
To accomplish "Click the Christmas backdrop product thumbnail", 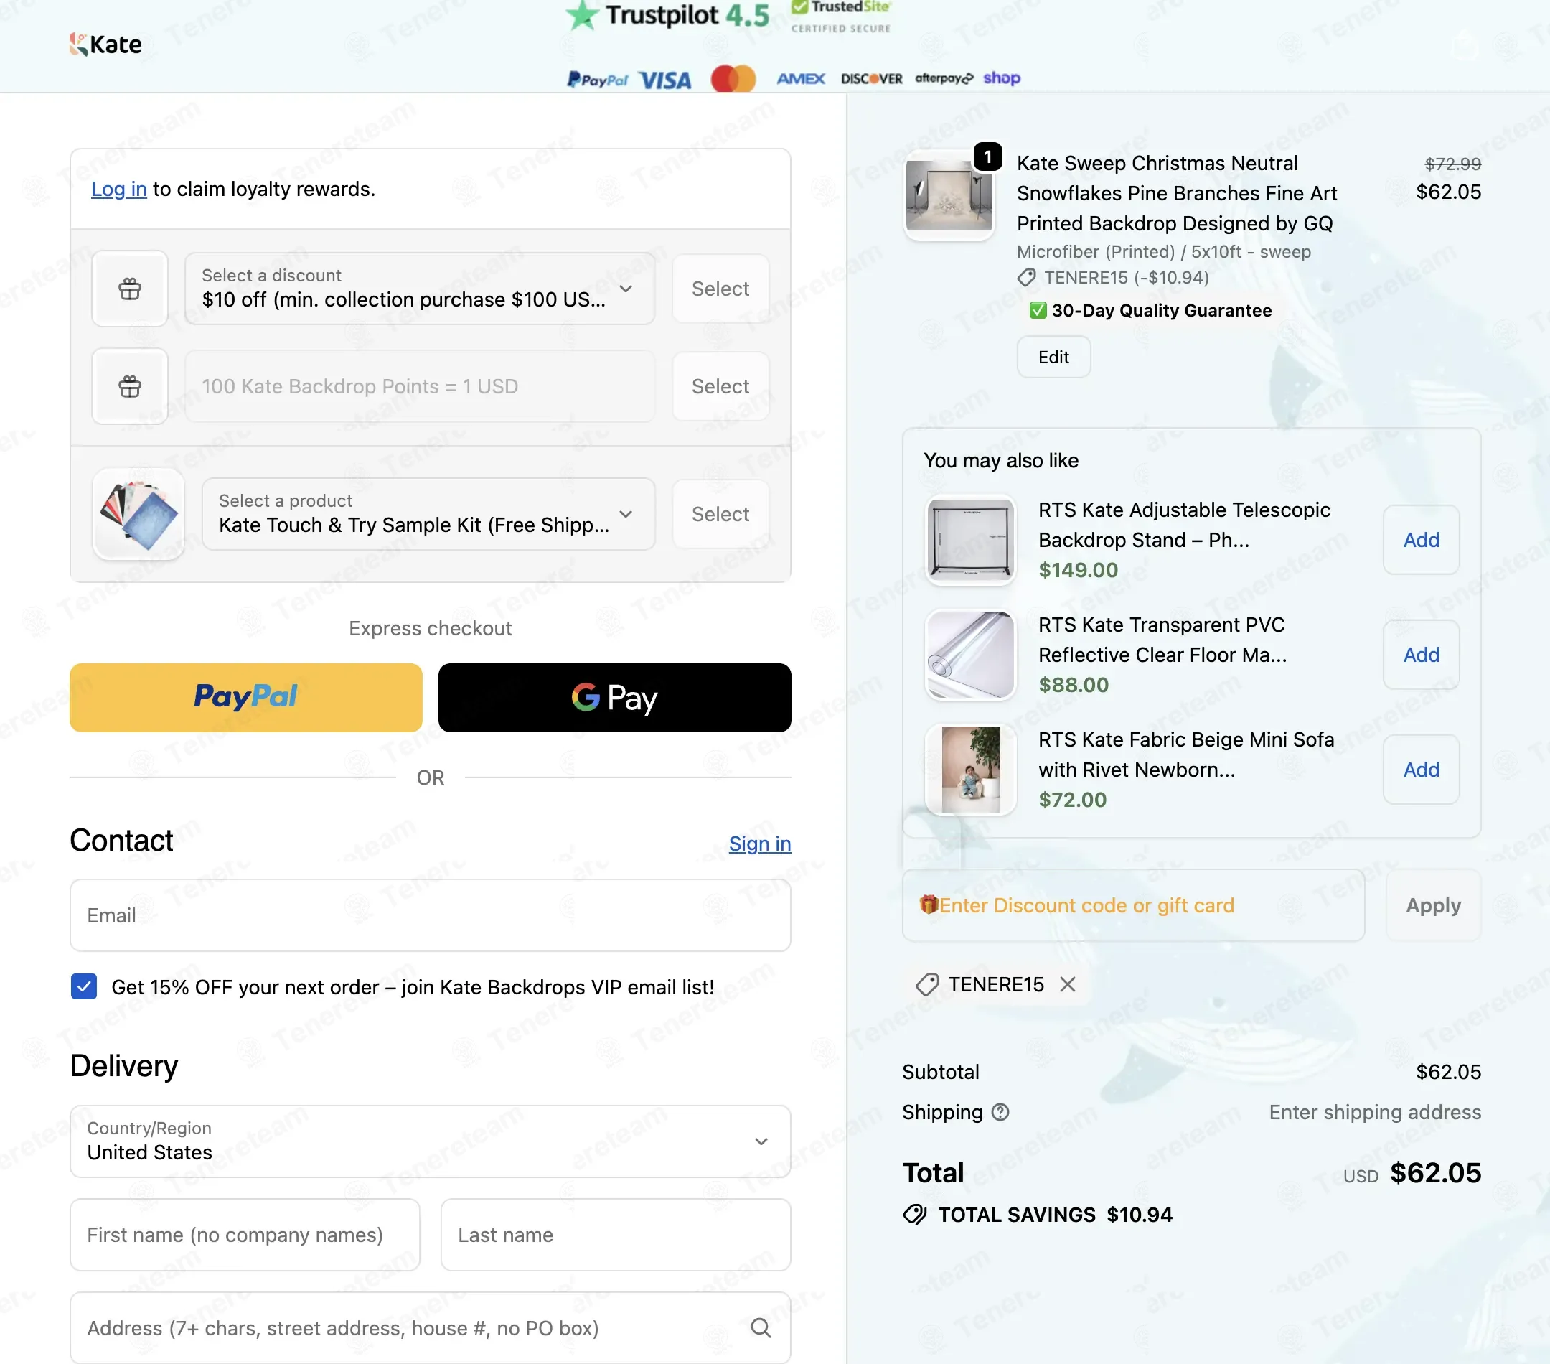I will pyautogui.click(x=949, y=195).
